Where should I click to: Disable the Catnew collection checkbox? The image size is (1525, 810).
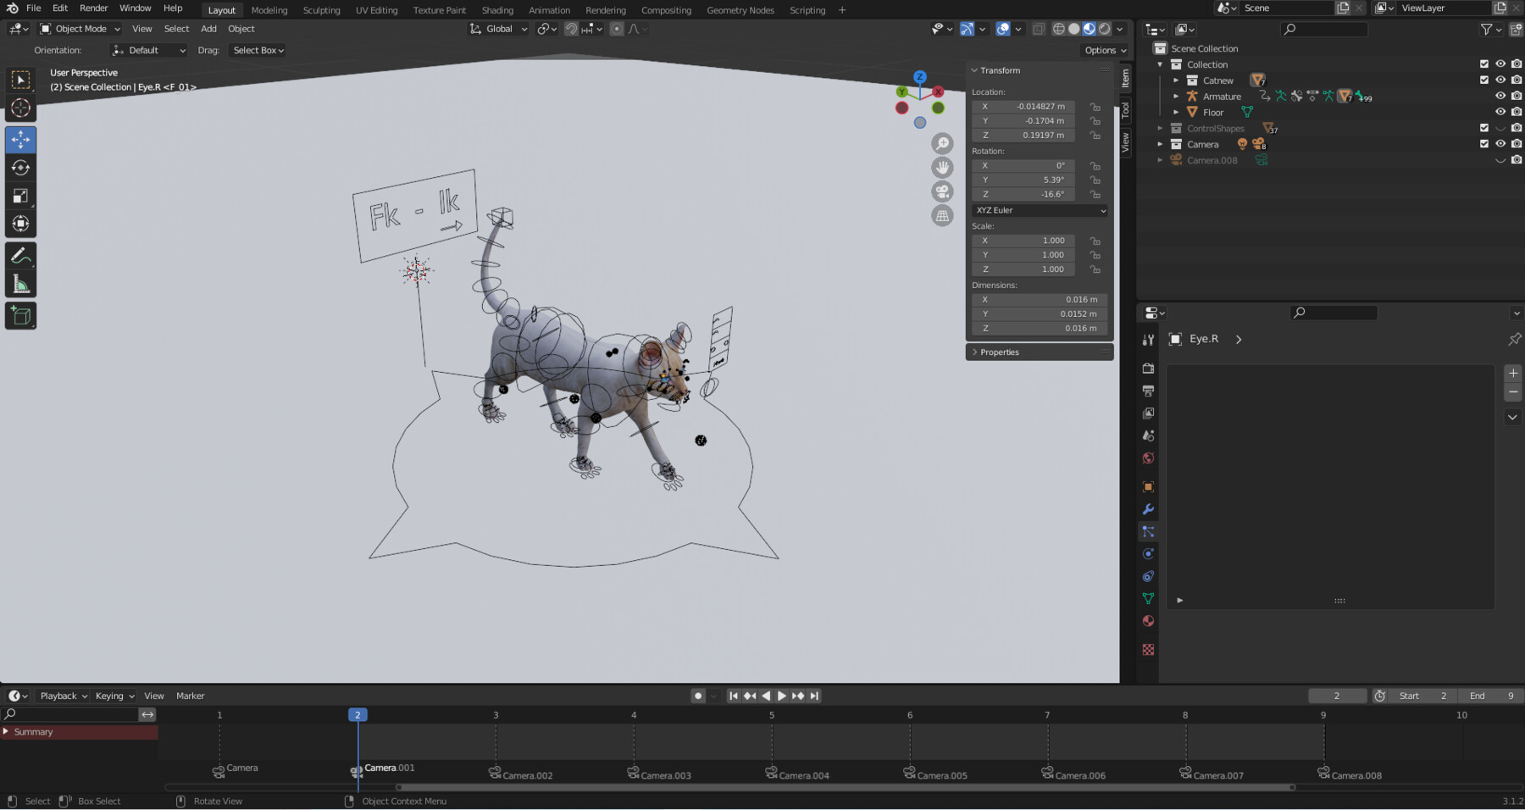(x=1484, y=80)
